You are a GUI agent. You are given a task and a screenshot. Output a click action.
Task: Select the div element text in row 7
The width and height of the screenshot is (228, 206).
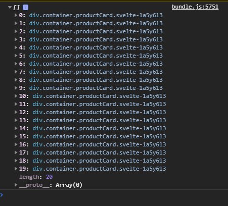(96, 72)
